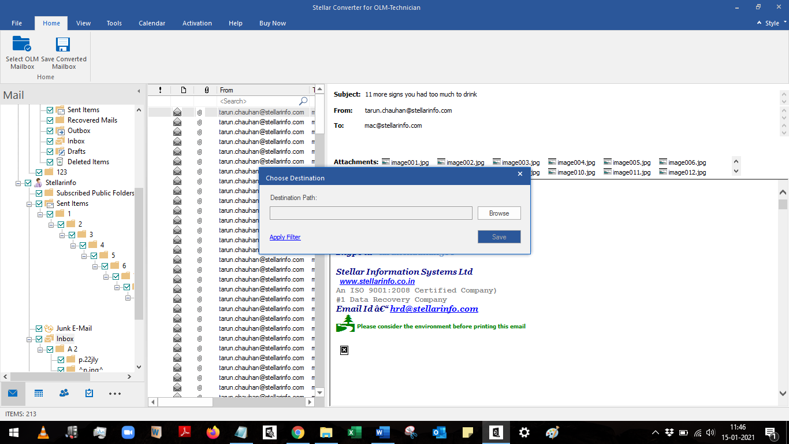This screenshot has height=444, width=789.
Task: Switch to View tab
Action: (84, 23)
